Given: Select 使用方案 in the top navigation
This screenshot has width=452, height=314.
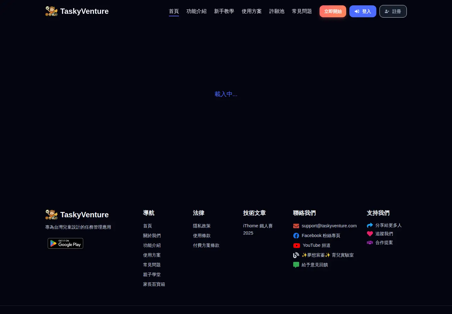Looking at the screenshot, I should (252, 11).
